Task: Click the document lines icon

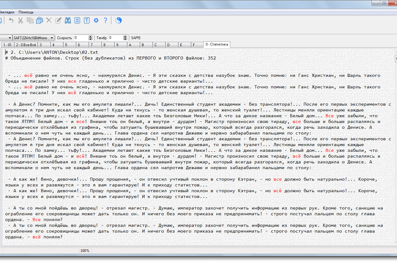Action: click(x=77, y=20)
